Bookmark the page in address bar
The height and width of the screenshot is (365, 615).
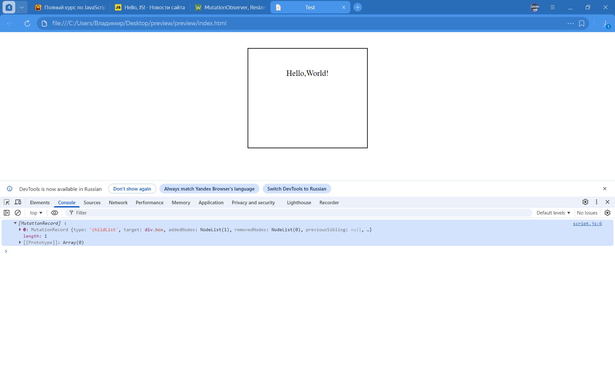pos(582,23)
